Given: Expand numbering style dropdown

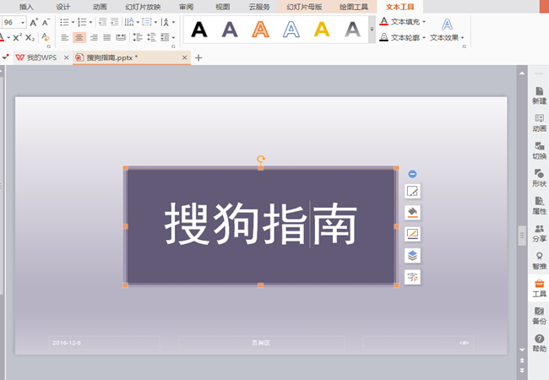Looking at the screenshot, I should tap(90, 23).
